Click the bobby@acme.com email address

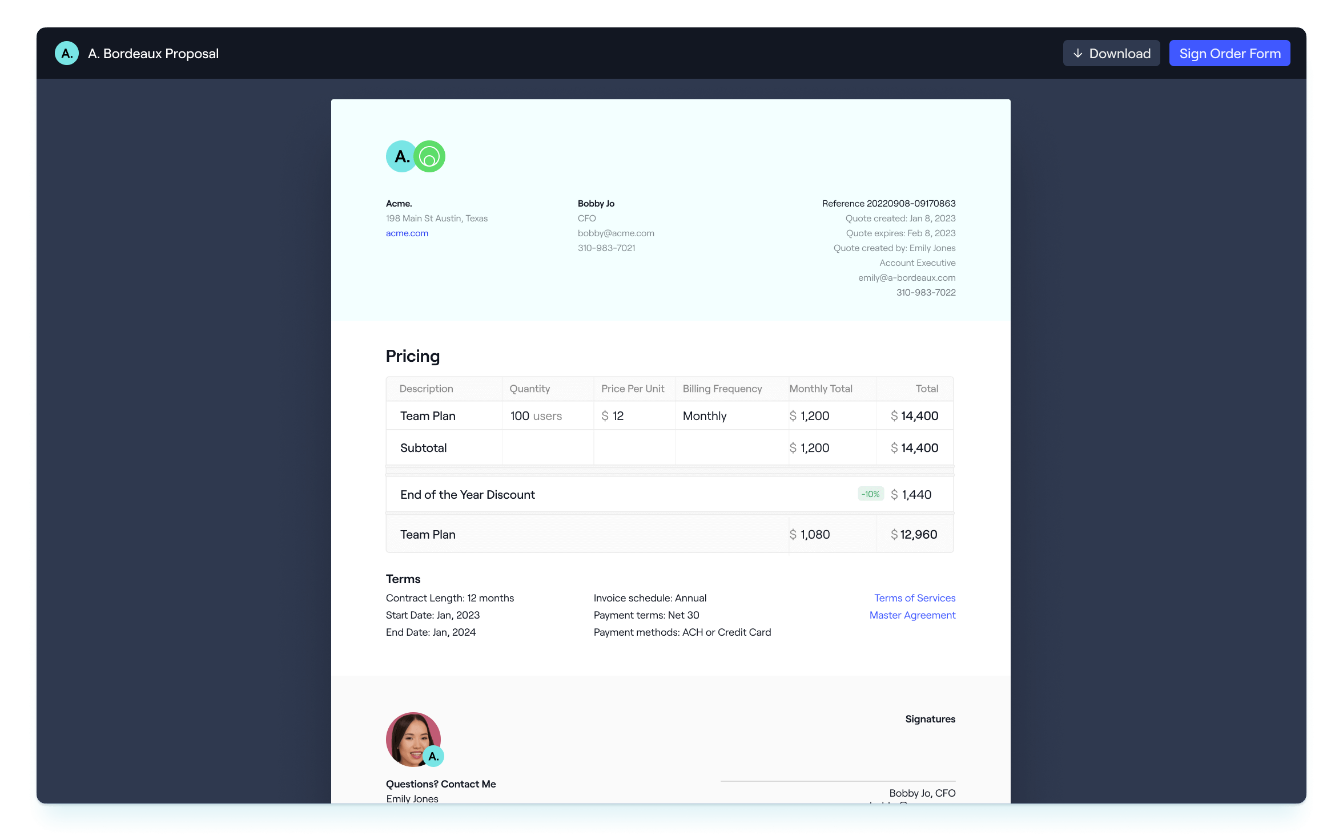pyautogui.click(x=616, y=233)
